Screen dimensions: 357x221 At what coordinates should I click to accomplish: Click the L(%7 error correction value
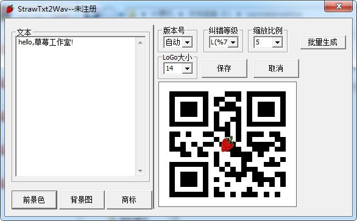[219, 43]
